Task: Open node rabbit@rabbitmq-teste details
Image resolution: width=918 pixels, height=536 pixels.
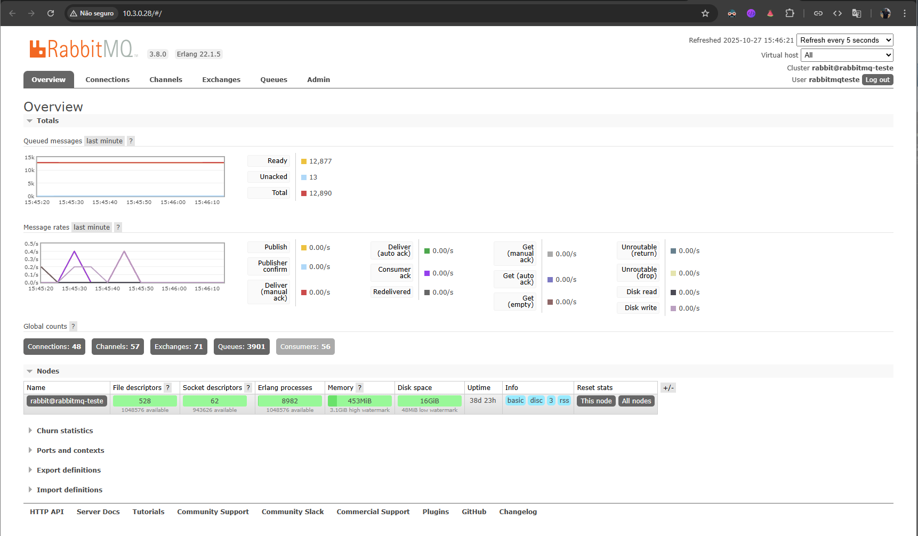Action: click(67, 401)
